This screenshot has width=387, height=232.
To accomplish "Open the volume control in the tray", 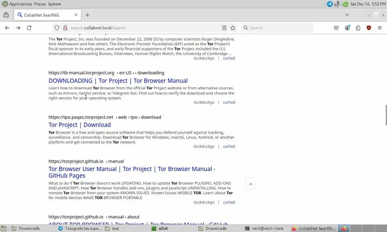I will coord(337,4).
